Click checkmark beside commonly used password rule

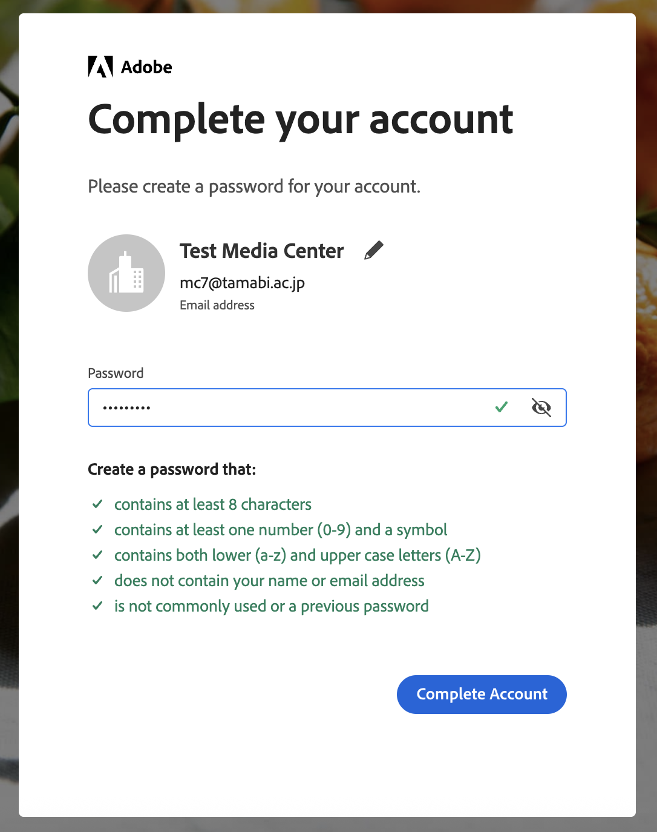(97, 606)
